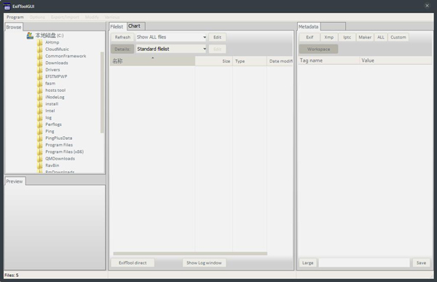
Task: Close the ExifToolGUI window
Action: [x=427, y=6]
